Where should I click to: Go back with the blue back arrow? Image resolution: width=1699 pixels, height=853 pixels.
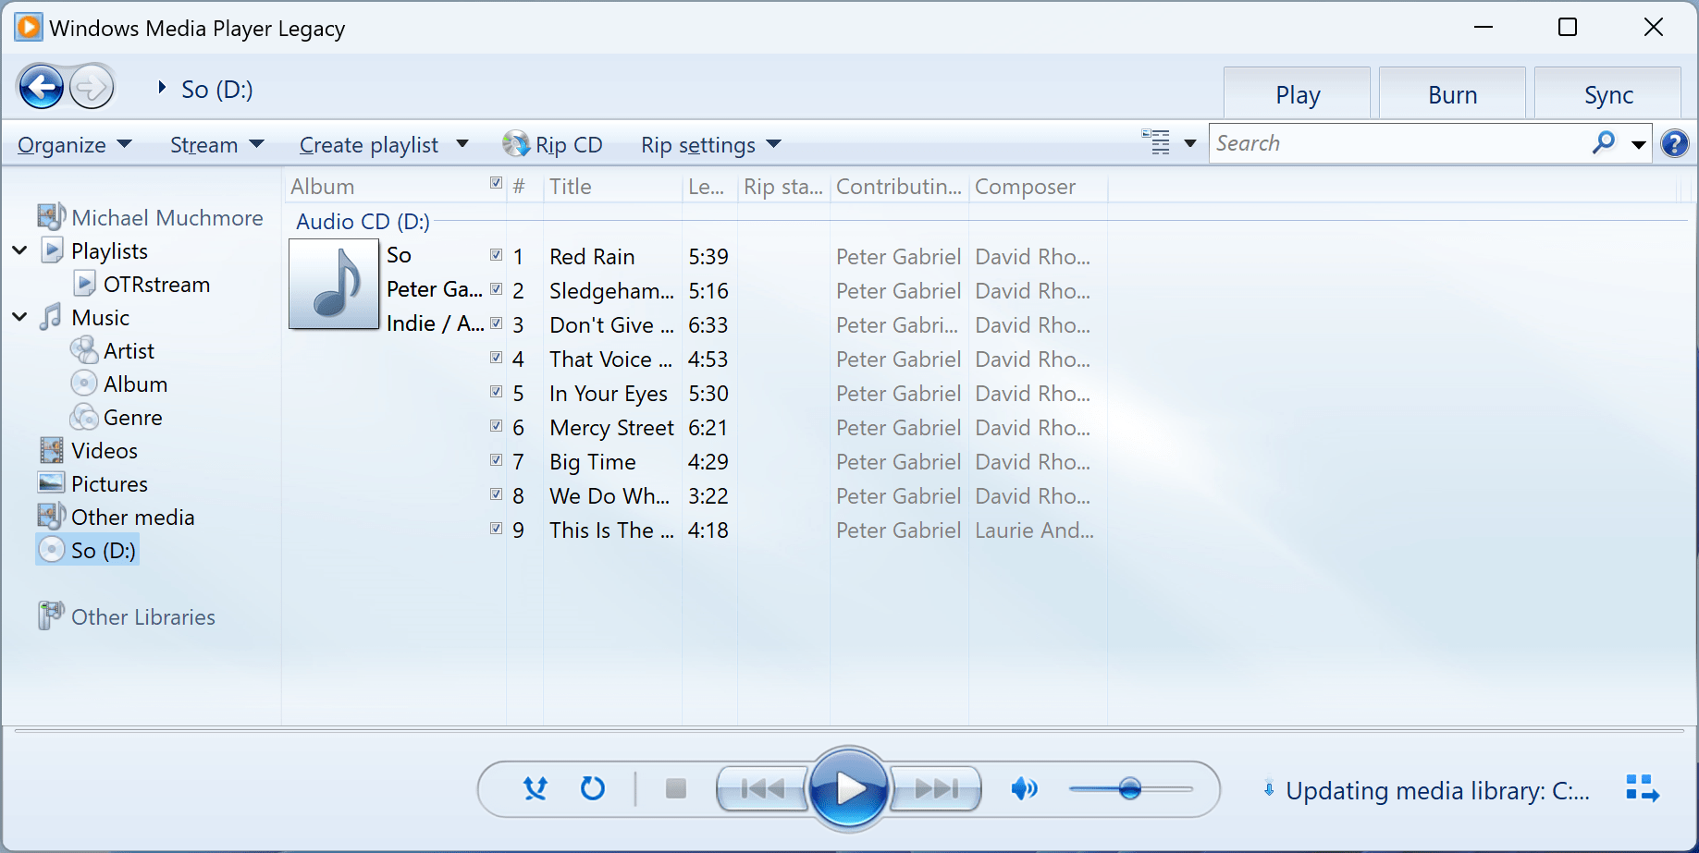[42, 88]
